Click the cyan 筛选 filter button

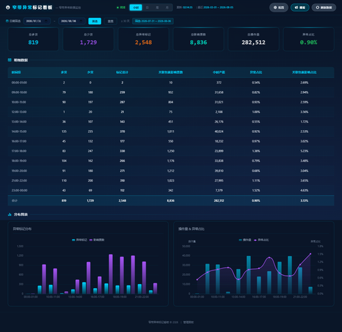[x=94, y=21]
